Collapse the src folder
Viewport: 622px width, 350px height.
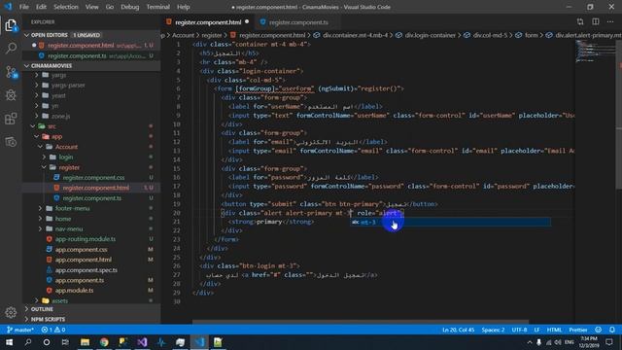point(33,126)
